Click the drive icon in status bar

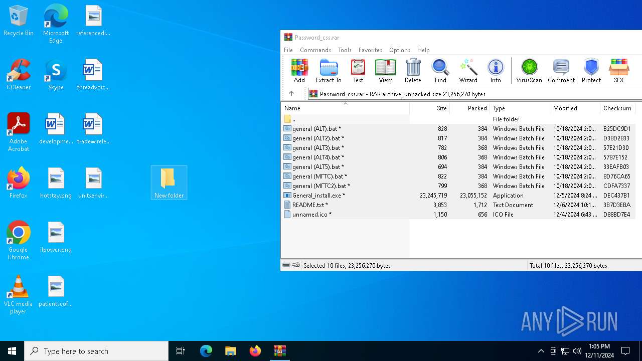point(286,265)
